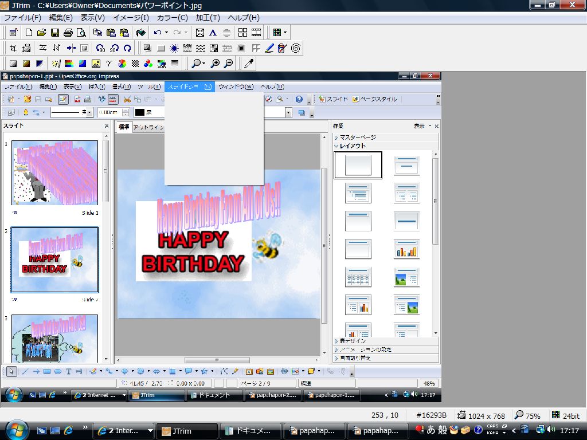Switch to the ドキュメ... taskbar window
Image resolution: width=587 pixels, height=440 pixels.
[x=250, y=431]
